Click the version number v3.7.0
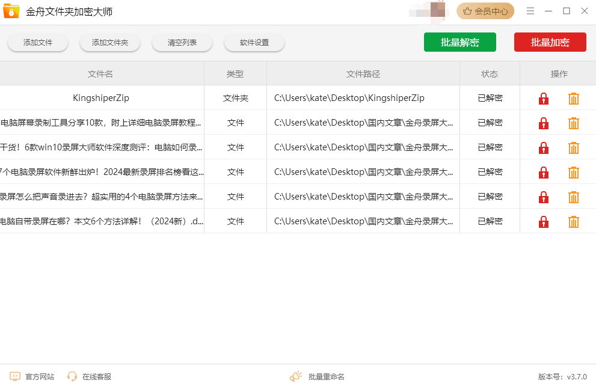 click(577, 377)
